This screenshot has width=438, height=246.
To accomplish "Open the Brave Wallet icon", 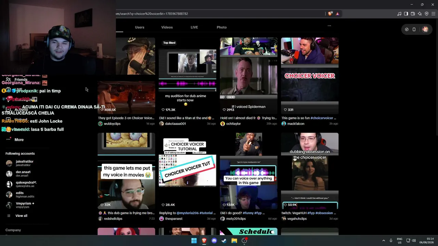I will point(413,14).
